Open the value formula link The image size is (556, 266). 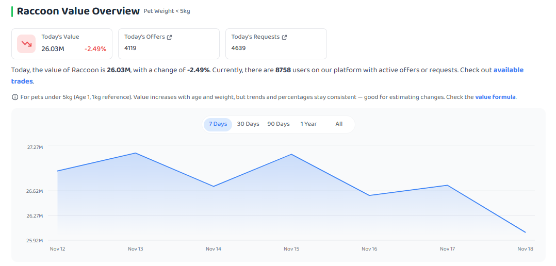495,97
